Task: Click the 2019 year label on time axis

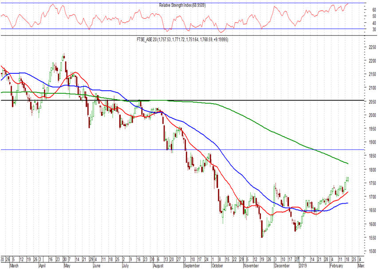Action: [303, 265]
